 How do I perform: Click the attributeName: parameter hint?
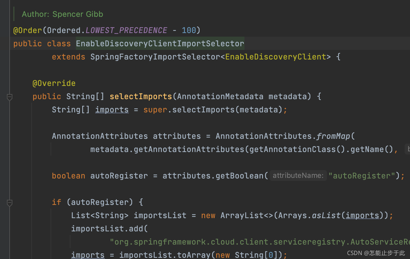[x=298, y=175]
